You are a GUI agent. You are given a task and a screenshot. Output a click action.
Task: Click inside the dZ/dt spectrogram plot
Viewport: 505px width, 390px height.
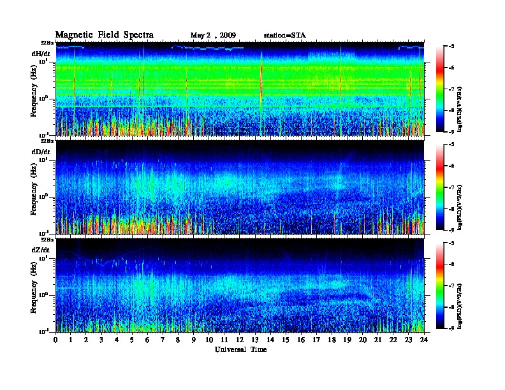240,285
